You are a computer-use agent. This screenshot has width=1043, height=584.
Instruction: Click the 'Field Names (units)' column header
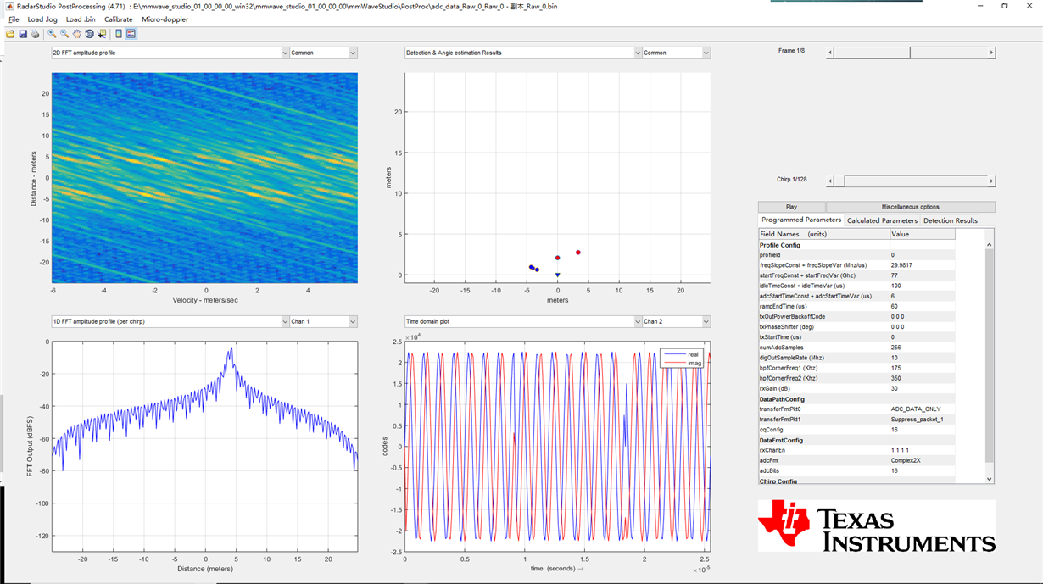tap(823, 234)
